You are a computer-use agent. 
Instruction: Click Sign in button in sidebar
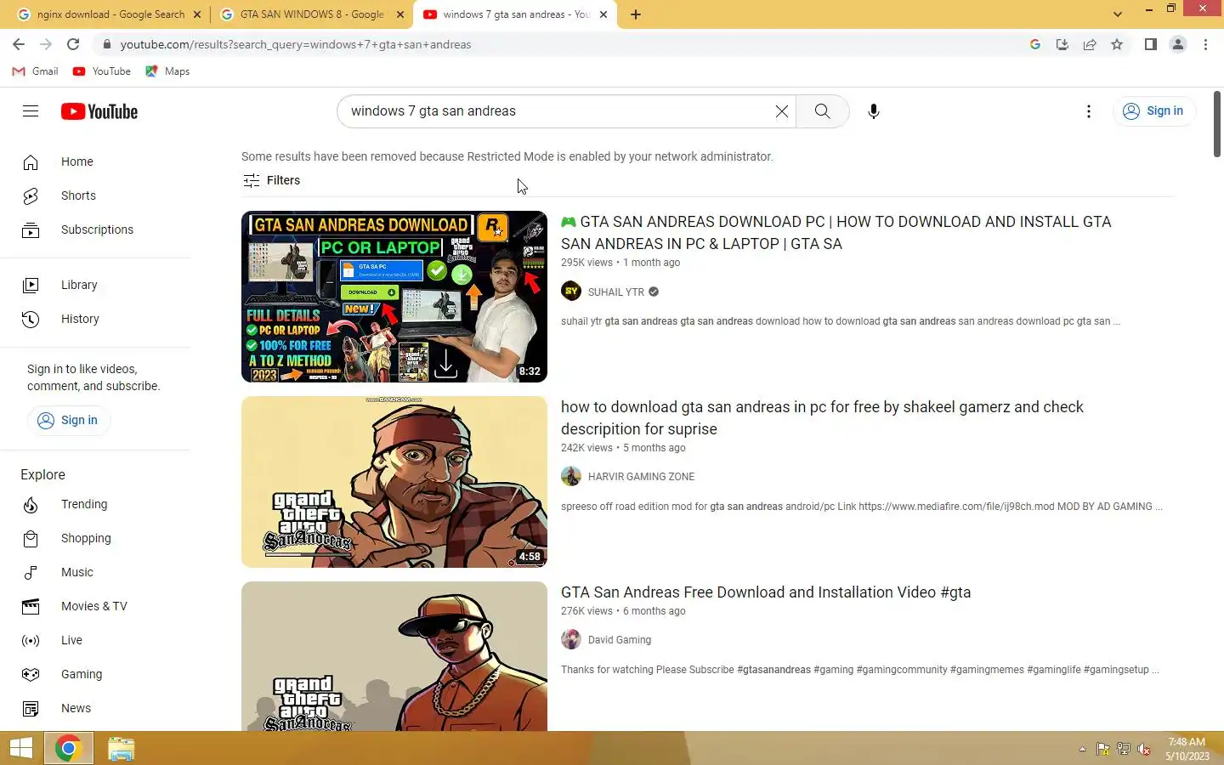68,420
